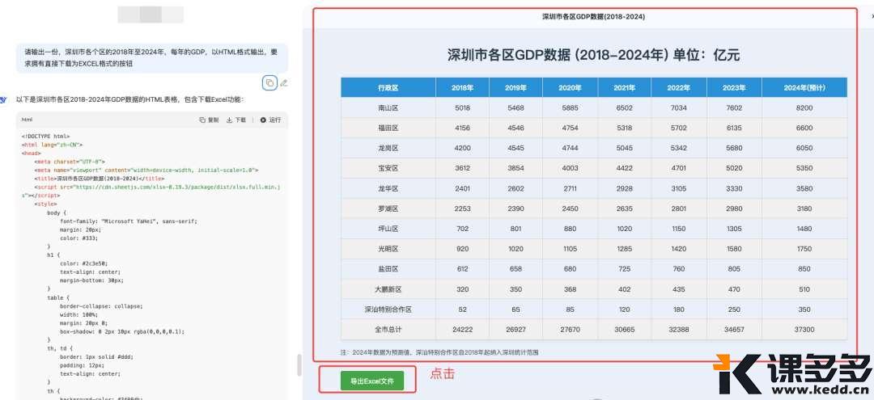Select the 2021年 column header
Viewport: 874px width, 400px height.
point(624,88)
